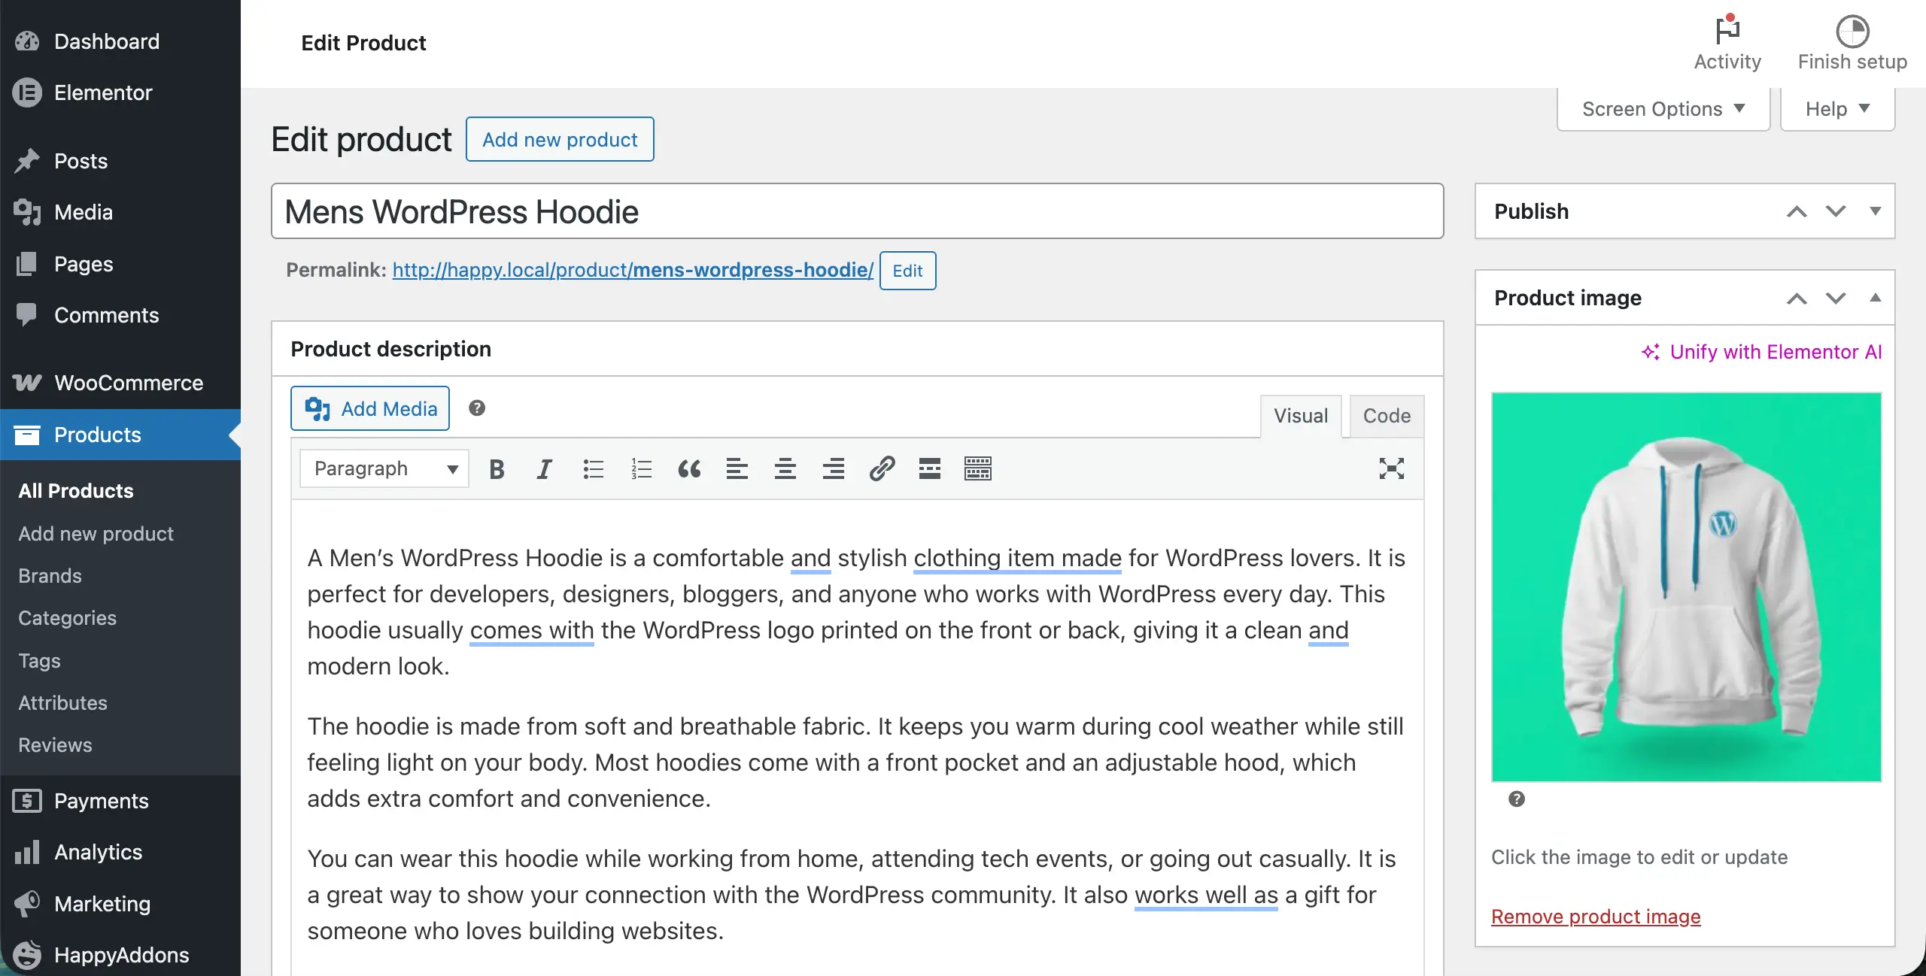Open Brands submenu

50,576
